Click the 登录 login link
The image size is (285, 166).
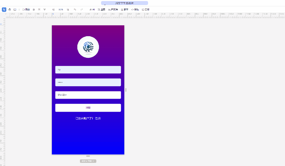[98, 118]
